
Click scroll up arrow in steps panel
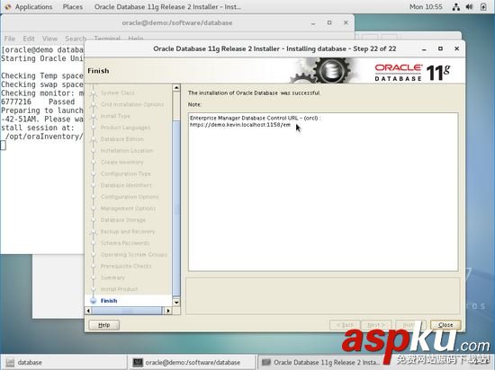176,87
